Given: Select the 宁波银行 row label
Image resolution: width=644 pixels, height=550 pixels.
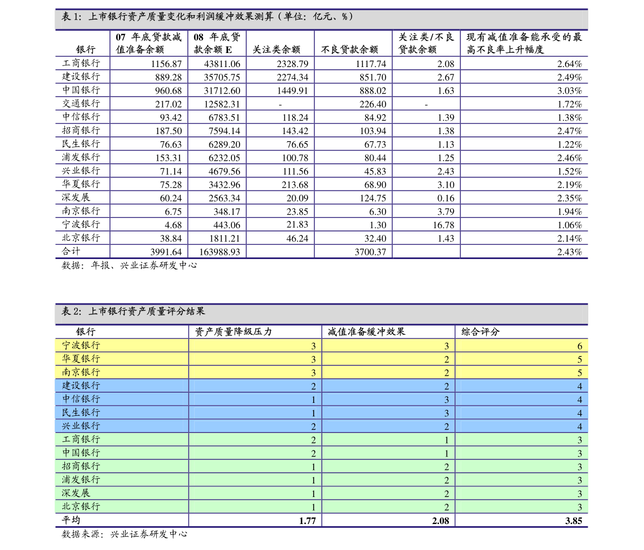Looking at the screenshot, I should pyautogui.click(x=81, y=346).
